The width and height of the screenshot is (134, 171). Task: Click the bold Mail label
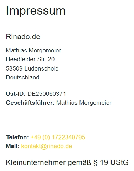tap(12, 146)
